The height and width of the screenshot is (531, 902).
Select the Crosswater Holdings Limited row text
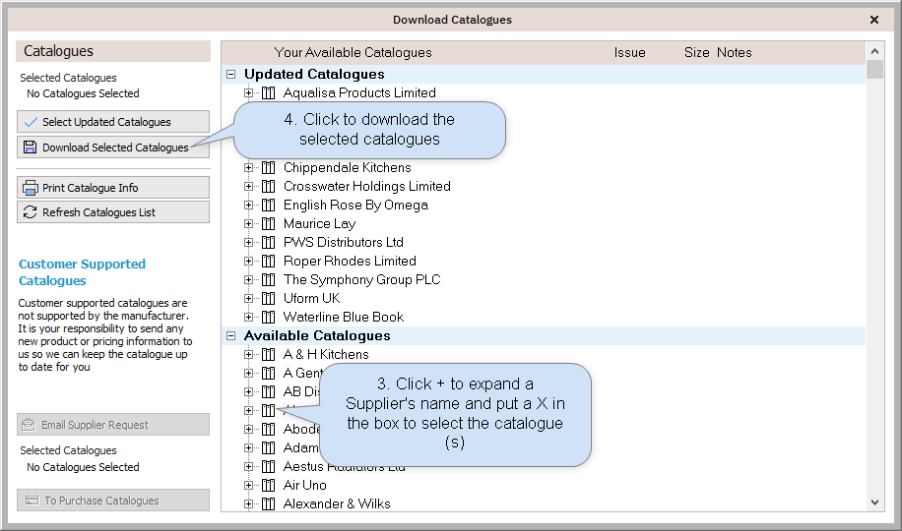[x=367, y=186]
